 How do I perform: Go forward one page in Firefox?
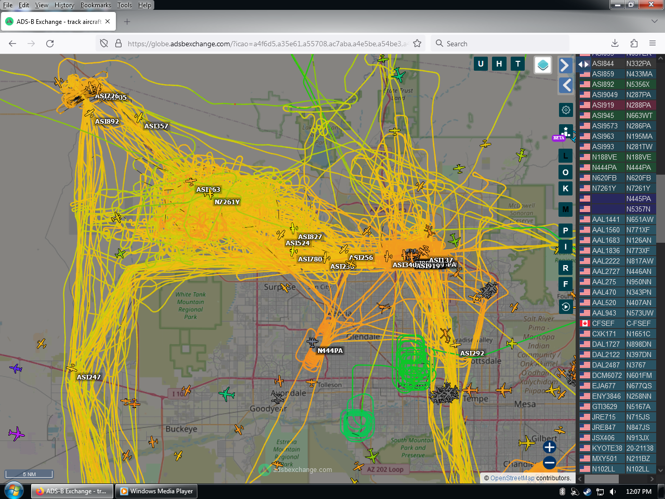(x=31, y=44)
